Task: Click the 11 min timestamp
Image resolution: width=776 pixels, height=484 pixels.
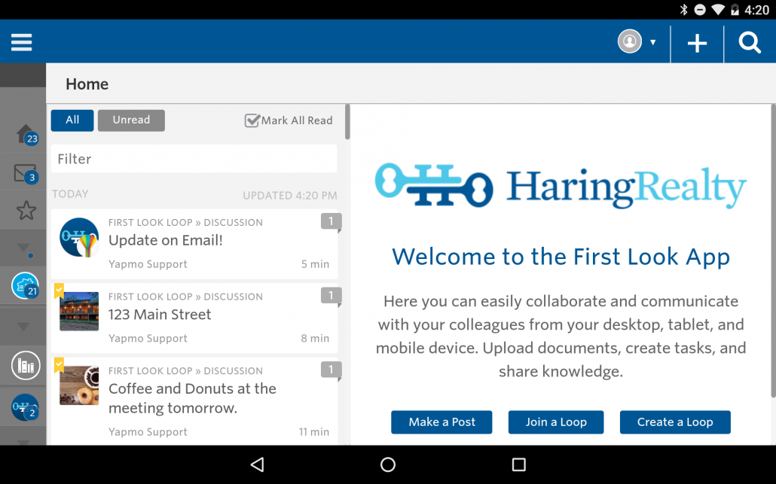Action: 313,431
